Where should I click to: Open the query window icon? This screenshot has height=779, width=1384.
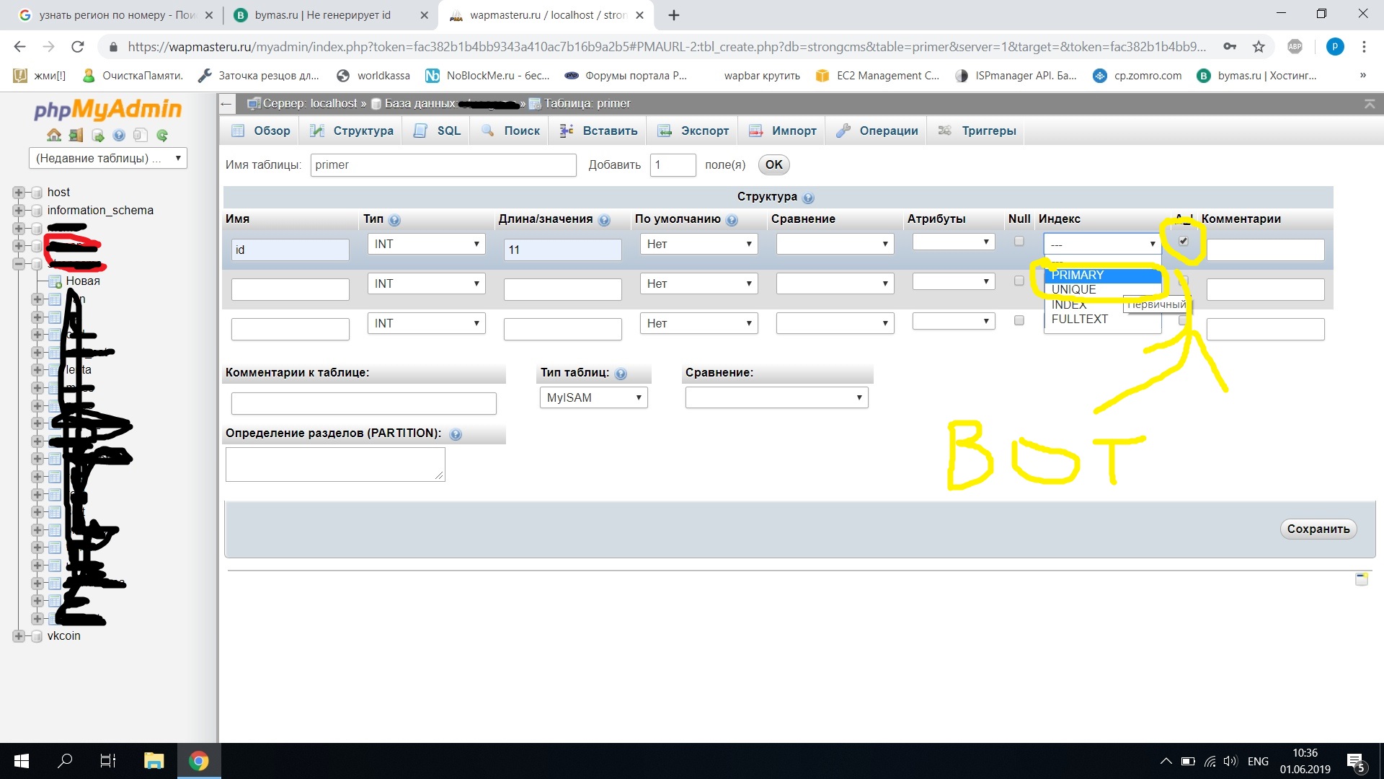98,135
